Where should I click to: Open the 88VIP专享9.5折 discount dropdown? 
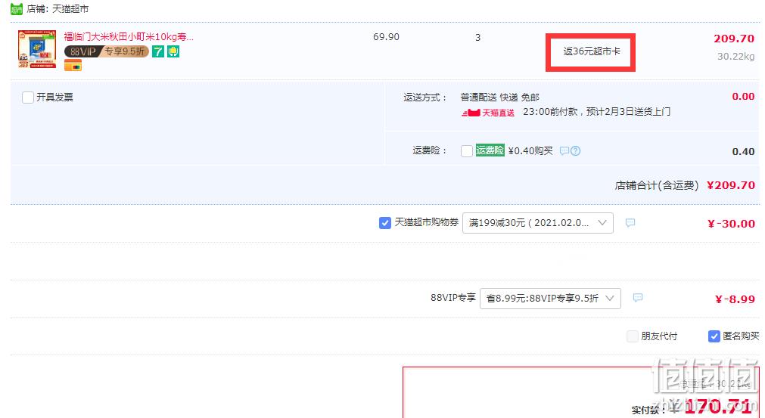point(550,298)
